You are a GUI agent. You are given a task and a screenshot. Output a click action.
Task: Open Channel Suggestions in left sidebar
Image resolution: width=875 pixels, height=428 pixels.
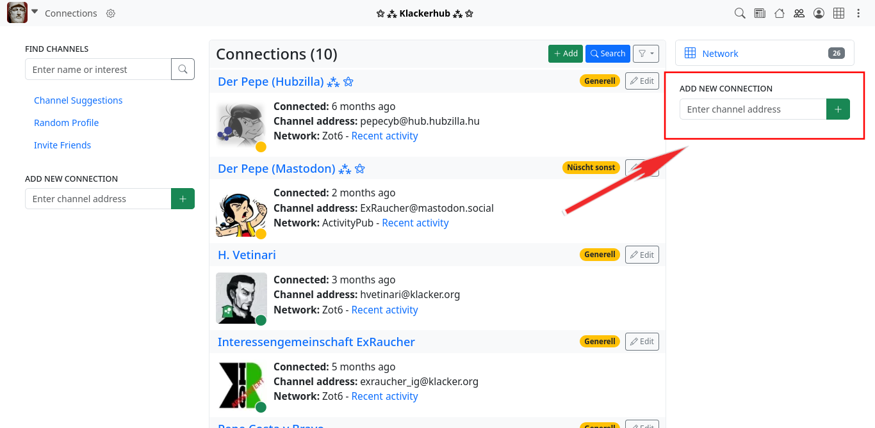coord(78,100)
